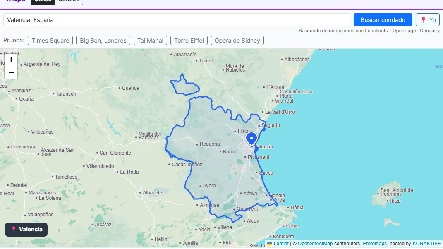Click the Cuenca city label

tap(131, 88)
